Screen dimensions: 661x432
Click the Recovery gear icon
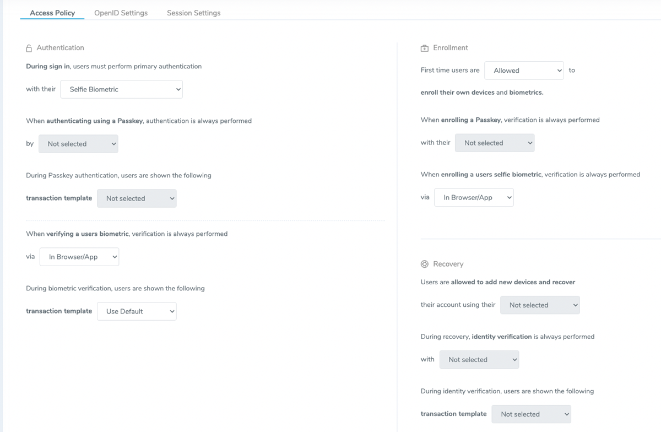tap(424, 264)
